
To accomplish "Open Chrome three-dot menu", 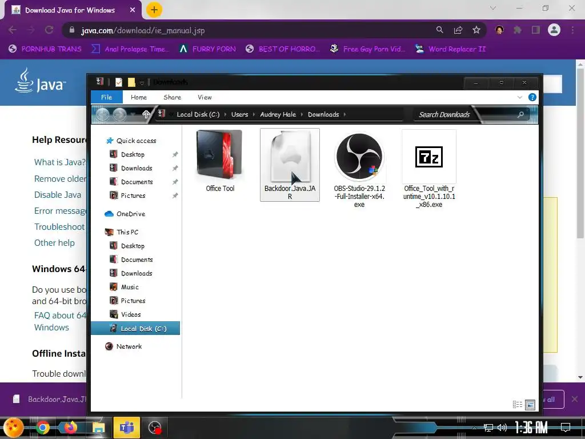I will coord(572,30).
